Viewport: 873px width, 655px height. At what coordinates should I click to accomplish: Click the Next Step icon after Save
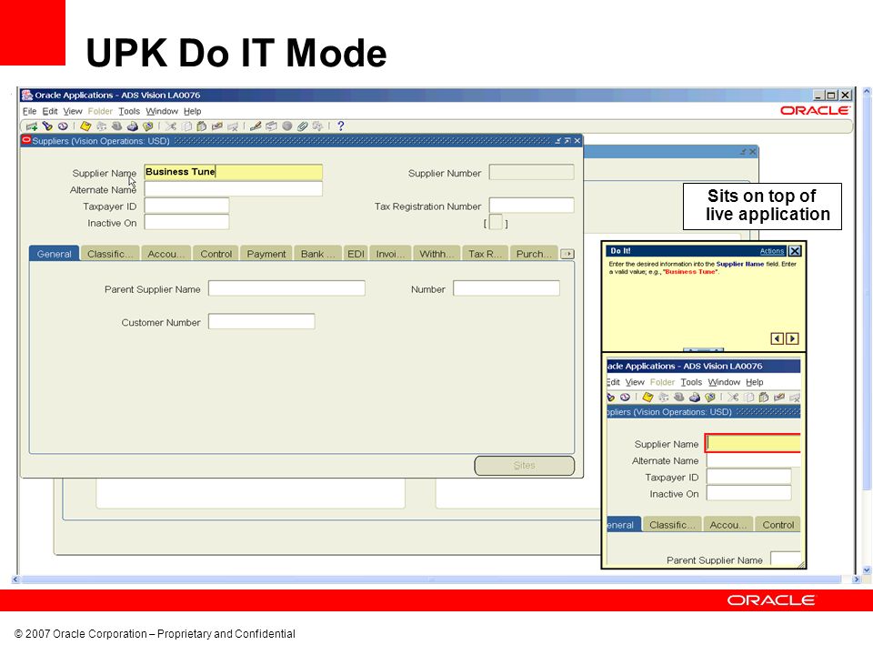click(x=101, y=126)
